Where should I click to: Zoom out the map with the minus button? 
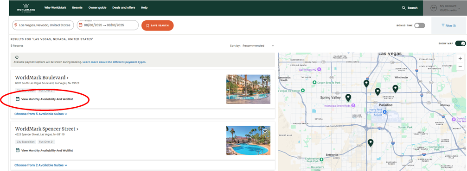tap(460, 66)
